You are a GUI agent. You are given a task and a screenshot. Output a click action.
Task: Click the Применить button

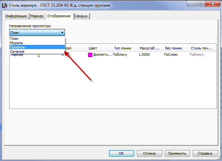177,153
